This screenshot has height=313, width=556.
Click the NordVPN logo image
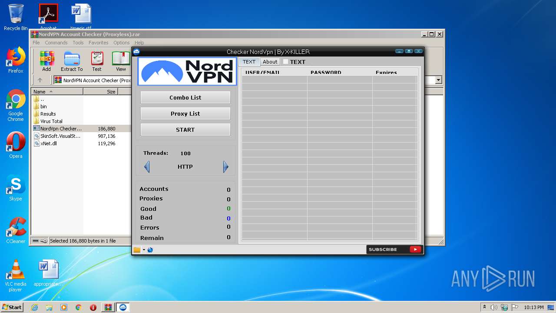click(x=187, y=71)
